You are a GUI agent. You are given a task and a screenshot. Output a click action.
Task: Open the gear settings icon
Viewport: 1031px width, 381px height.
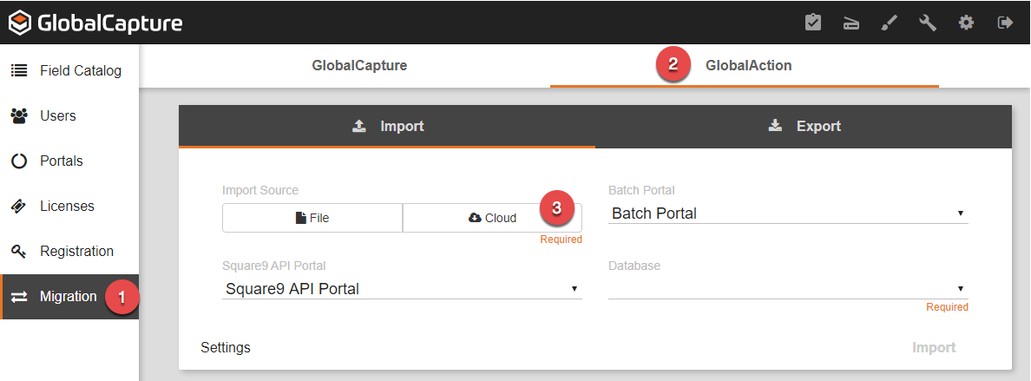(x=966, y=23)
